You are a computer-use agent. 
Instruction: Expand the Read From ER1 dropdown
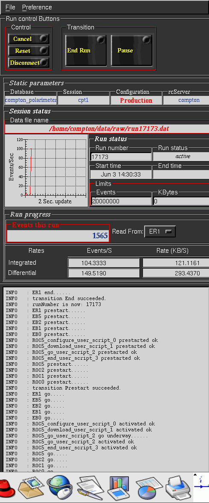pos(160,231)
